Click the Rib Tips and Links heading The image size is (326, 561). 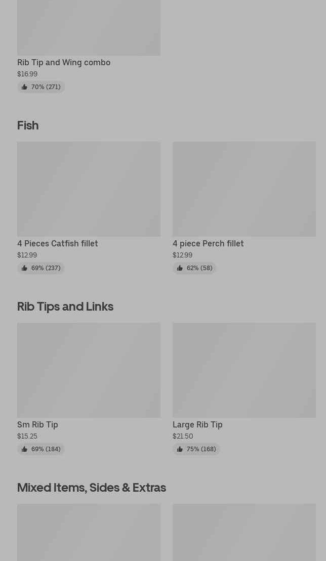pos(65,306)
